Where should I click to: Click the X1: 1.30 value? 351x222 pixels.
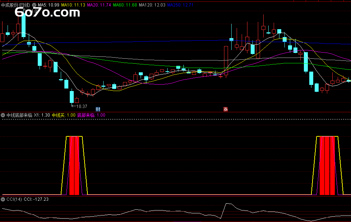pos(42,115)
